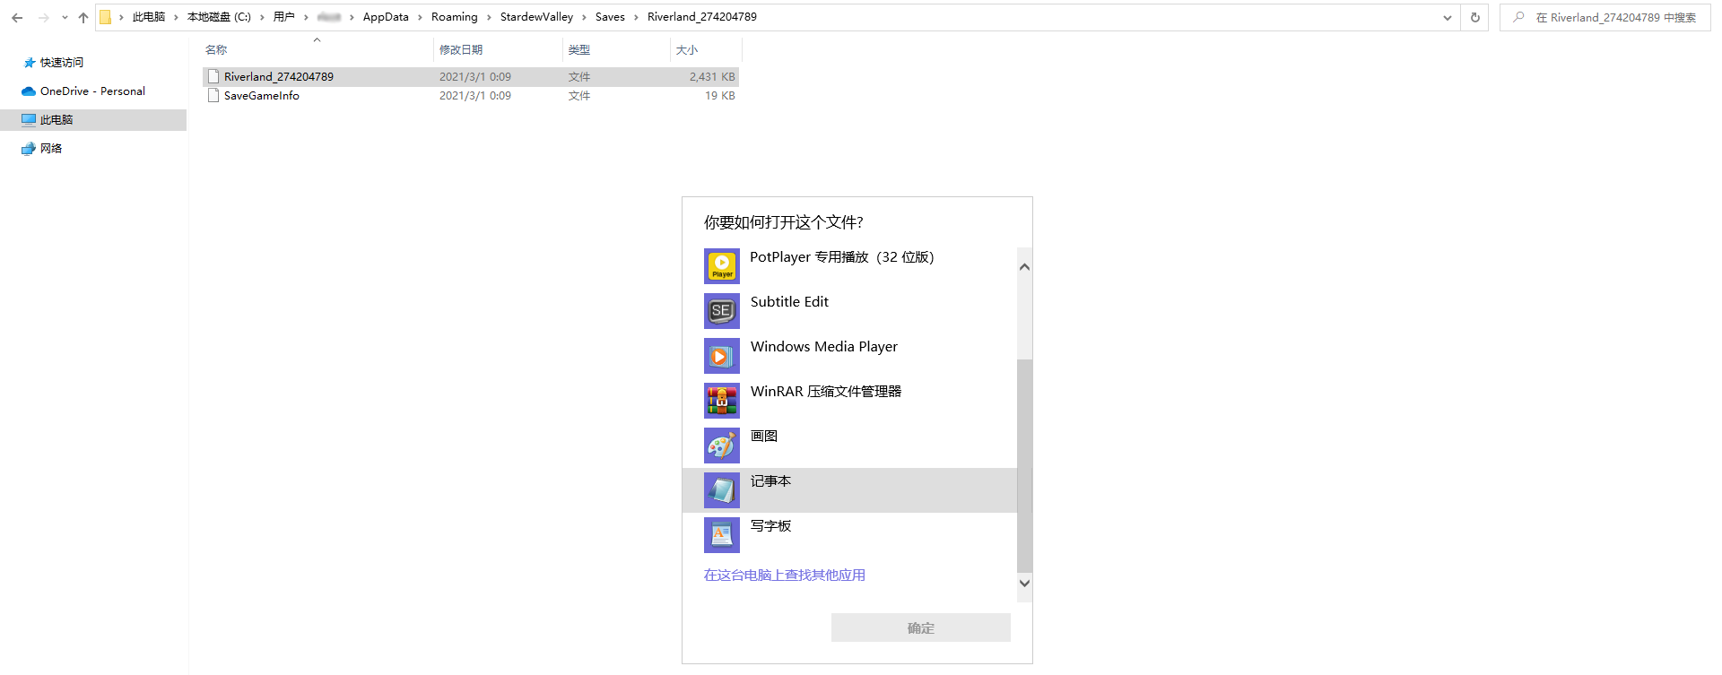This screenshot has height=675, width=1722.
Task: Choose the Windows Media Player label
Action: [824, 347]
